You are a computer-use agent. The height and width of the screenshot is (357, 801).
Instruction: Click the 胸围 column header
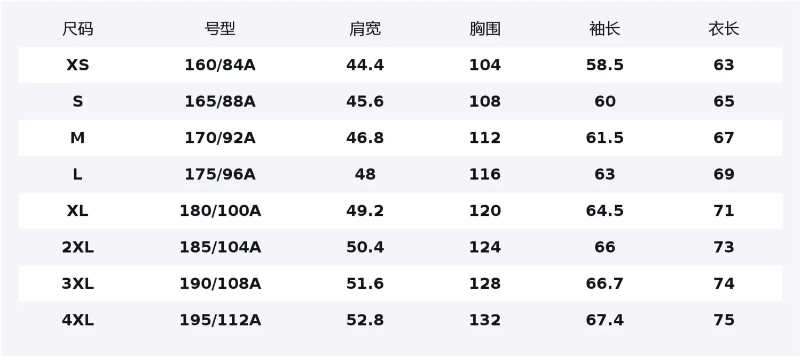pyautogui.click(x=485, y=29)
